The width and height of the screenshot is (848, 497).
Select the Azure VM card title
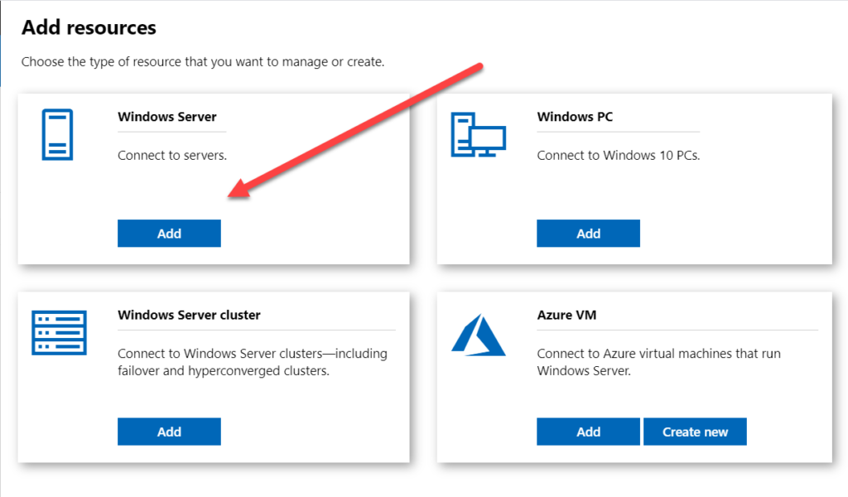coord(566,315)
